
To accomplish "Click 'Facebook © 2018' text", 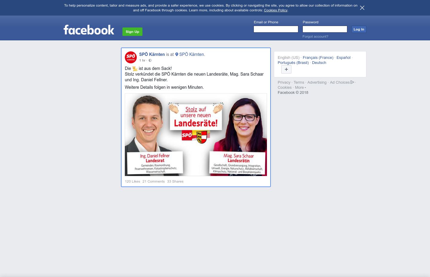I will 293,93.
